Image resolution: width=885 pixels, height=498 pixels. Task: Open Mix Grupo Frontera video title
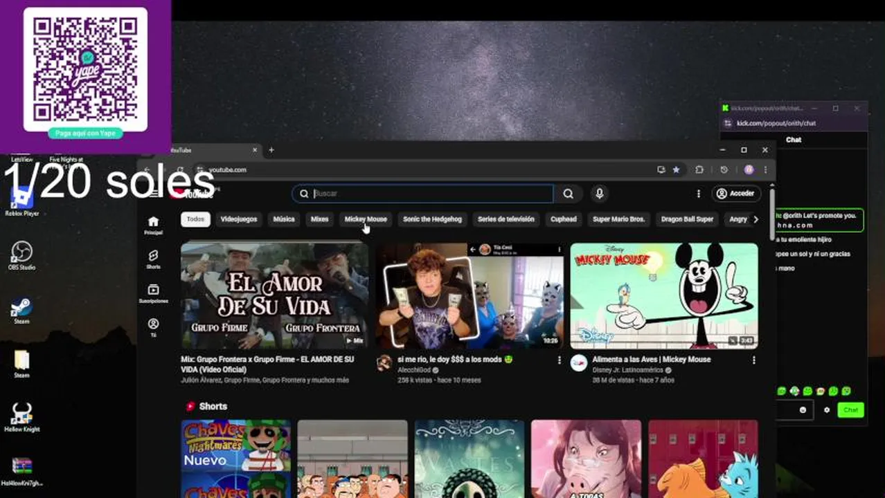pyautogui.click(x=267, y=365)
